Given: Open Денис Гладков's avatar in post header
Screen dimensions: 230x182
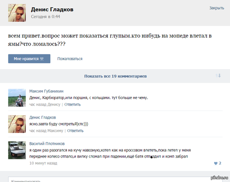Looking at the screenshot, I should (18, 14).
